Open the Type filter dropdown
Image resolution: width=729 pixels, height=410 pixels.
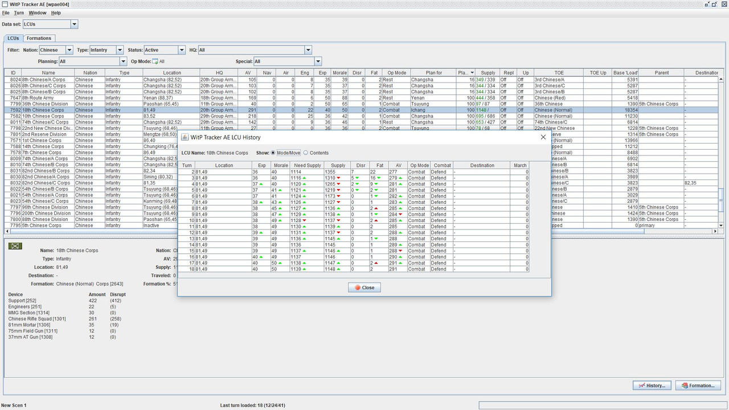click(x=120, y=50)
